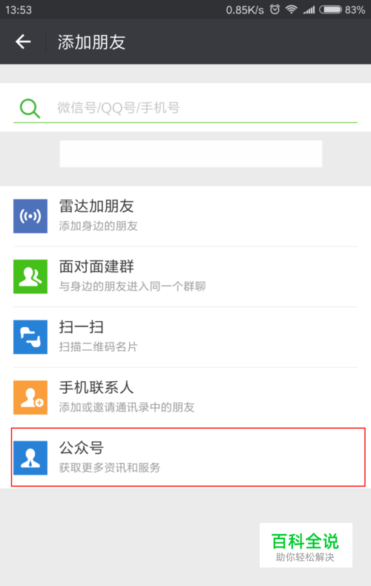Tap the back arrow icon

click(x=23, y=42)
